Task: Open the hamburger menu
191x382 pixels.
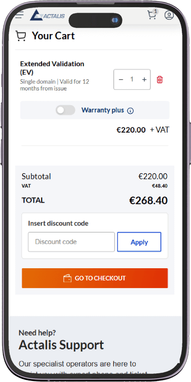Action: click(19, 15)
